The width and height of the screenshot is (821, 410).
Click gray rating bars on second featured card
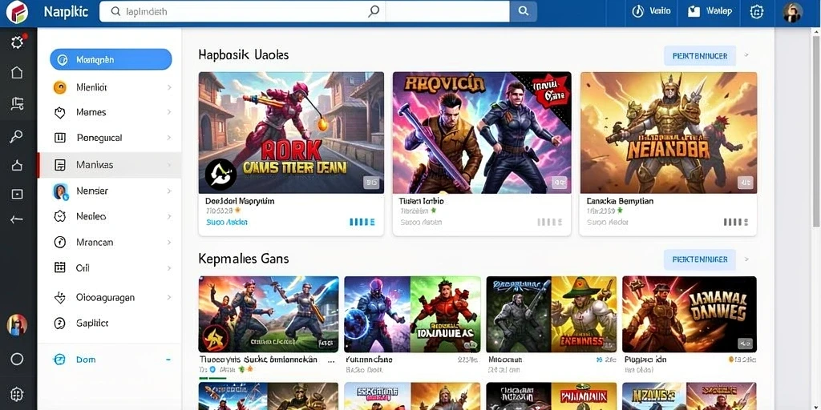(550, 223)
